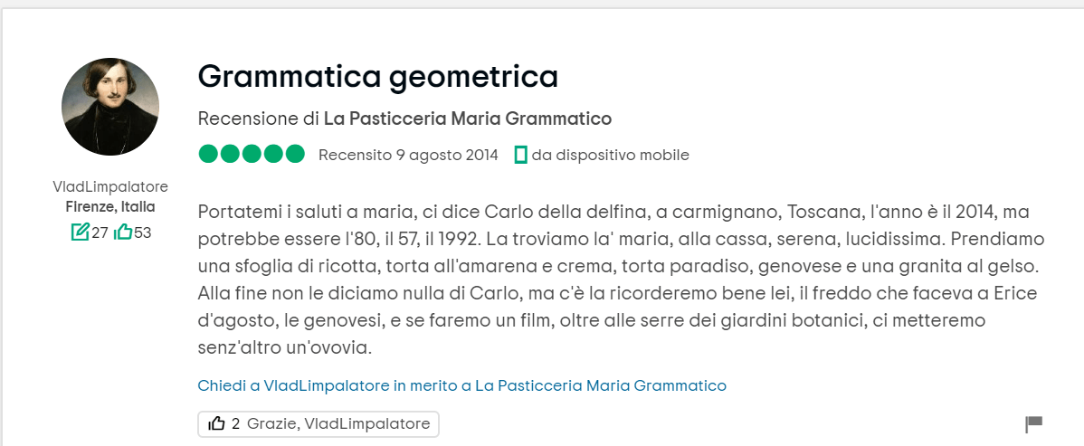The image size is (1084, 446).
Task: Click the username VladLimpalatore under avatar
Action: point(110,186)
